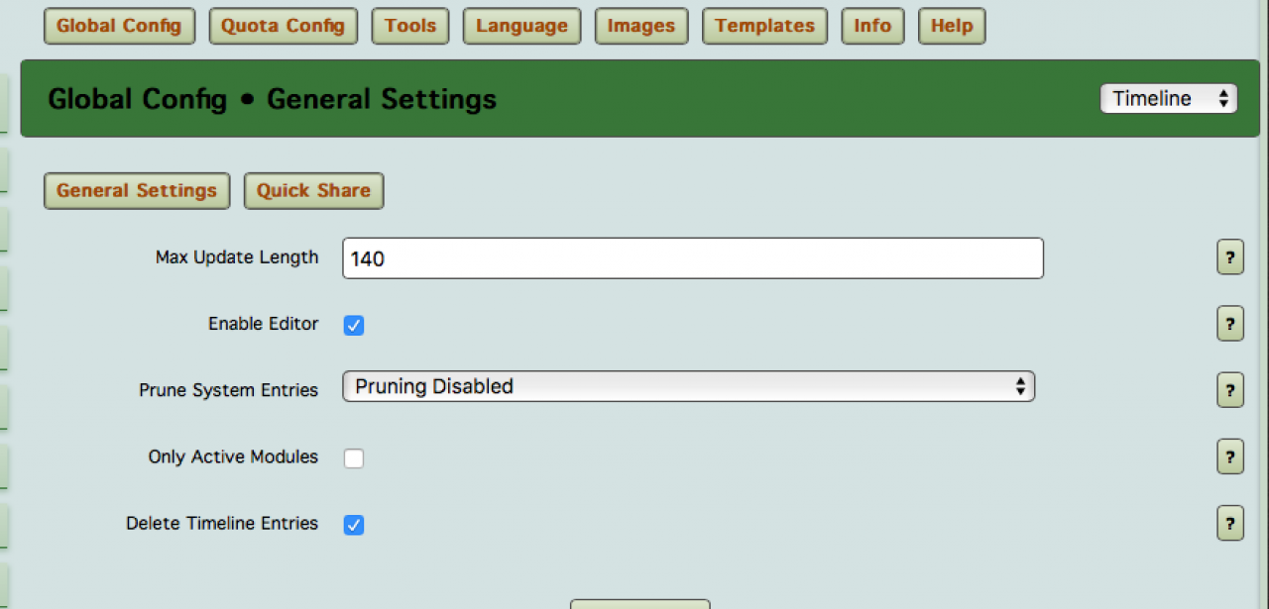Open the Global Config menu

(119, 26)
